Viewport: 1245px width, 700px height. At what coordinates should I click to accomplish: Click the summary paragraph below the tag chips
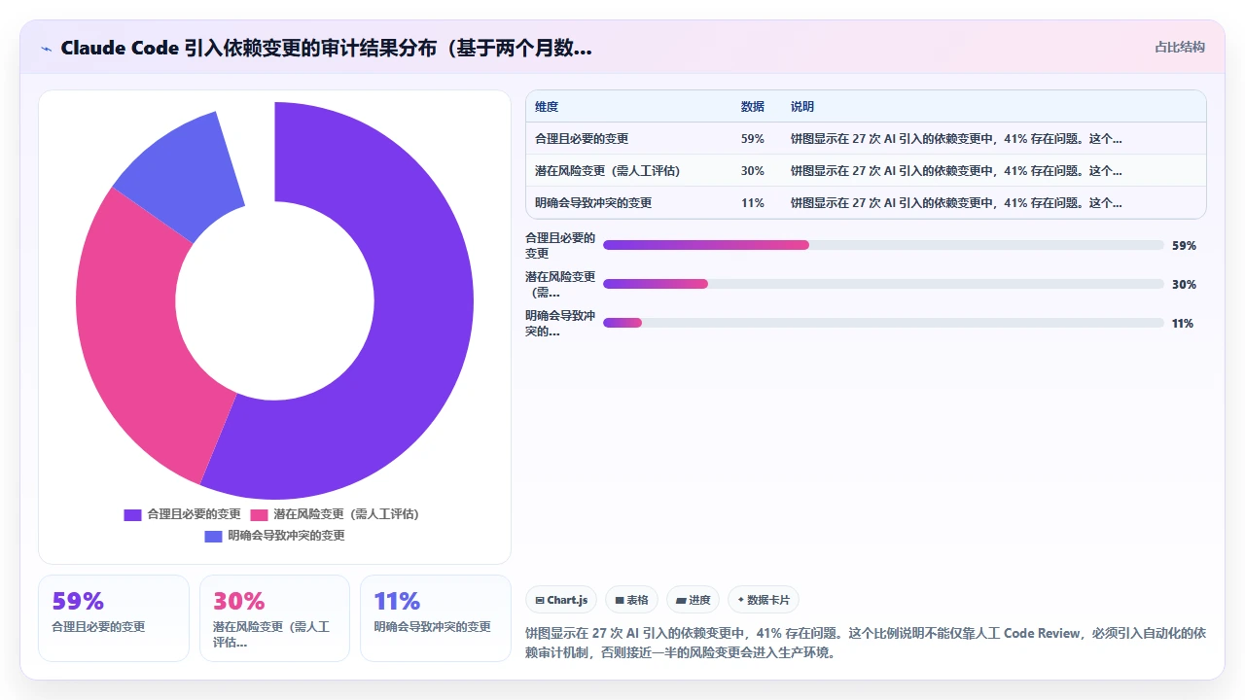(x=865, y=643)
